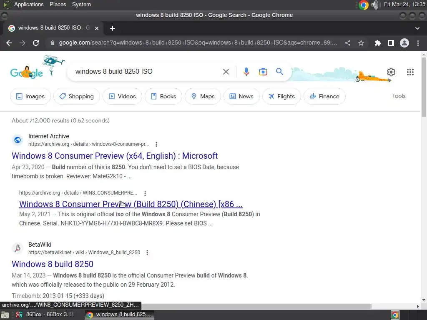Click the browser forward arrow
Image resolution: width=427 pixels, height=320 pixels.
[23, 43]
